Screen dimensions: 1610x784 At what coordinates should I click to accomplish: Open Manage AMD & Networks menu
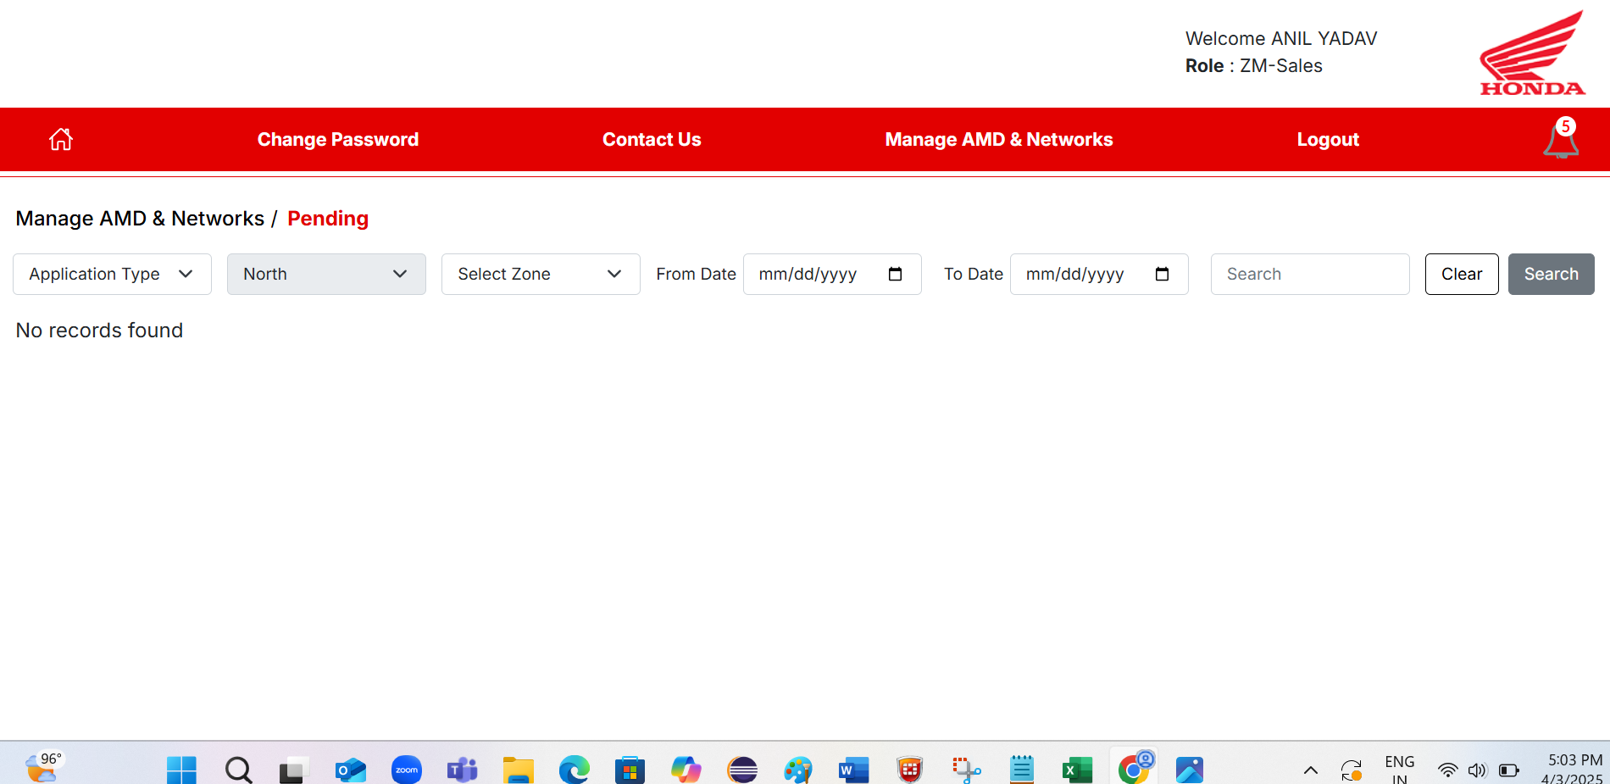[999, 139]
